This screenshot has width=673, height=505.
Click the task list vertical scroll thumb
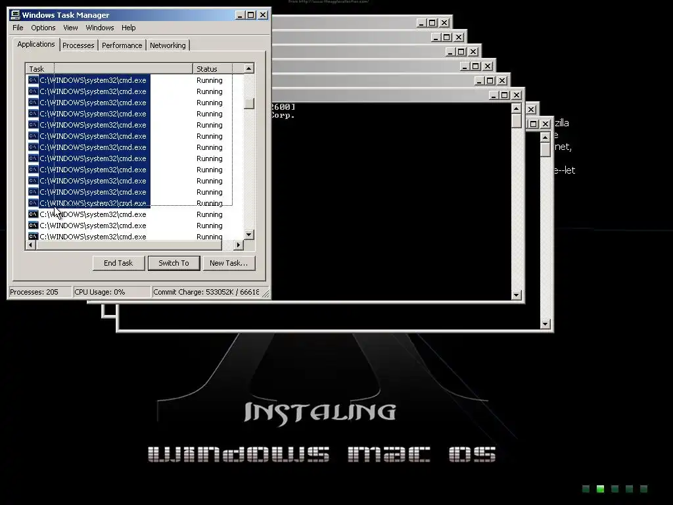[x=249, y=103]
